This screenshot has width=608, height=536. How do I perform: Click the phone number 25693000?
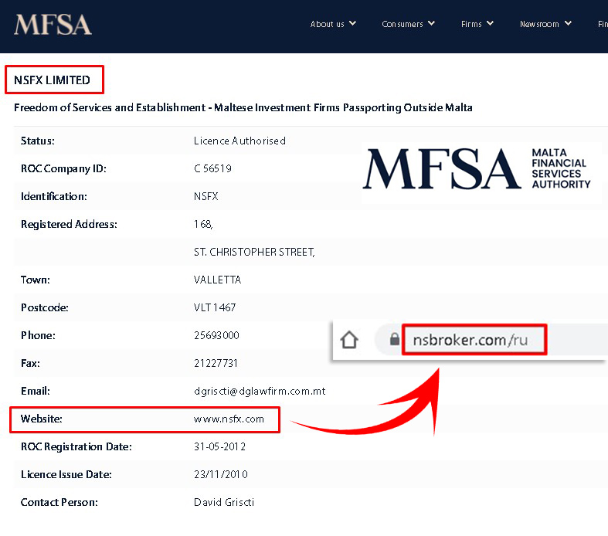pos(216,335)
